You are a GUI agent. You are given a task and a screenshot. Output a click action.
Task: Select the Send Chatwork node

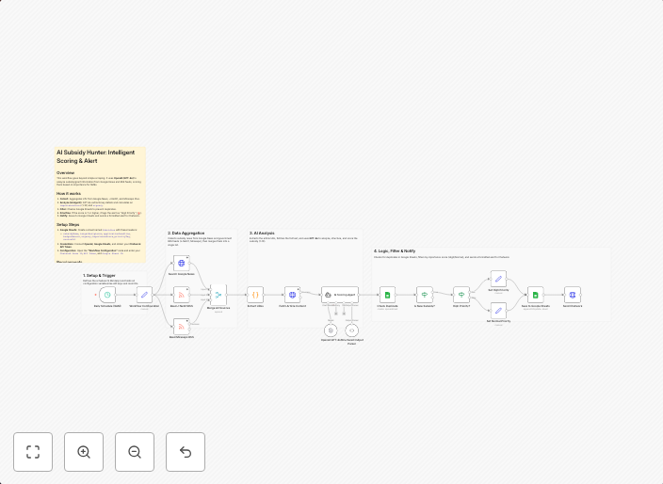[x=573, y=295]
